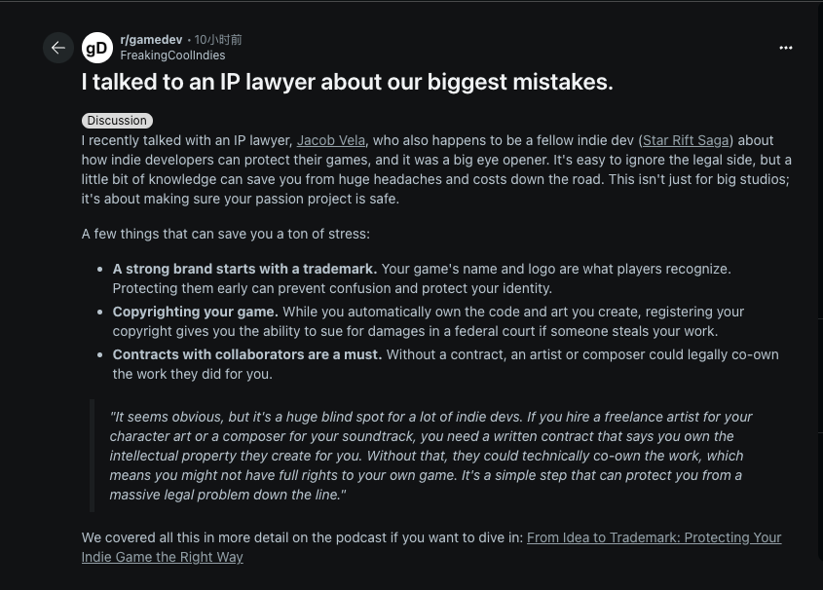Open the gD subreddit avatar
Image resolution: width=823 pixels, height=590 pixels.
pos(97,48)
